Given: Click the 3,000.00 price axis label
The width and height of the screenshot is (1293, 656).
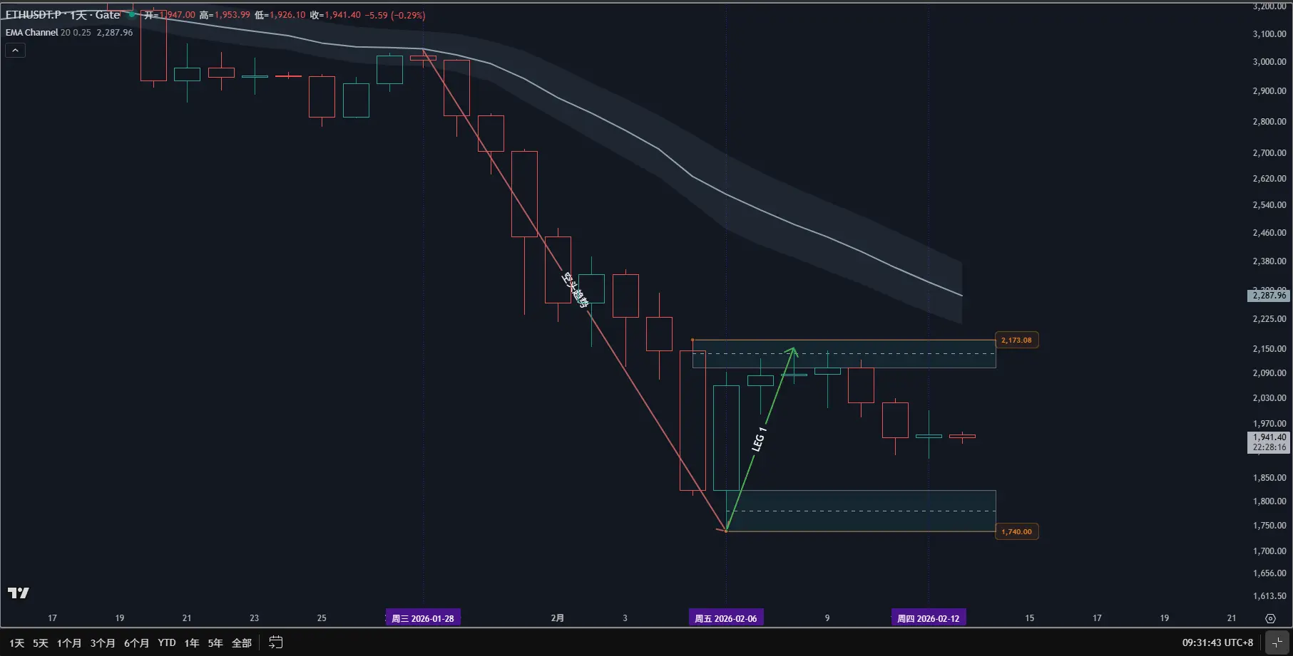Looking at the screenshot, I should tap(1269, 62).
